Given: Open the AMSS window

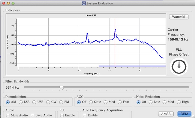Looking at the screenshot, I should [x=166, y=114].
